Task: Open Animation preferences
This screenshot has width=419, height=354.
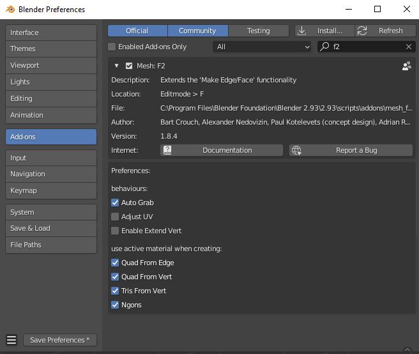Action: coord(51,115)
